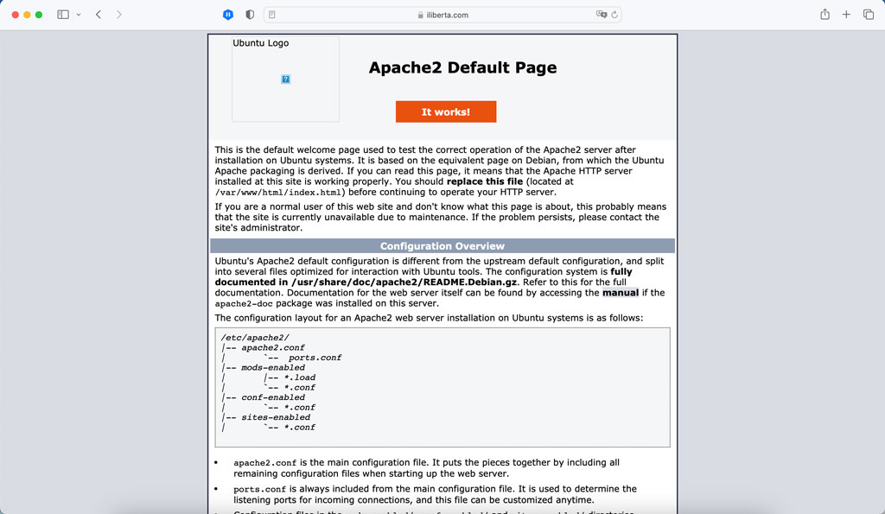The height and width of the screenshot is (514, 885).
Task: Maximize the Safari window with green button
Action: pyautogui.click(x=39, y=15)
